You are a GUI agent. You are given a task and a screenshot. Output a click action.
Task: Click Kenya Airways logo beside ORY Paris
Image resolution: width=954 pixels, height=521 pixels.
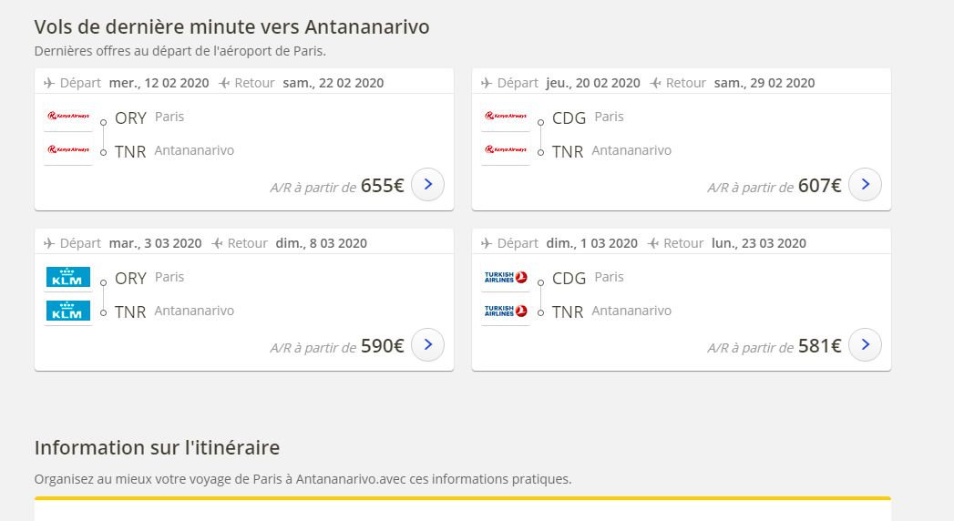68,117
